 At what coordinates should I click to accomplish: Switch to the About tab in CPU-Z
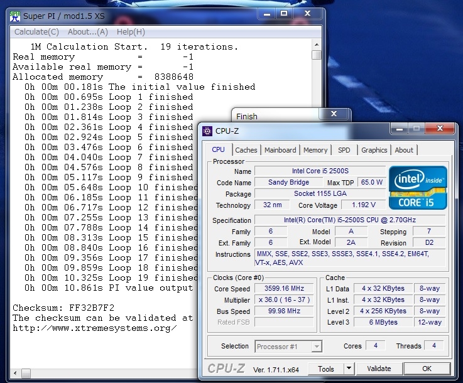pyautogui.click(x=404, y=150)
